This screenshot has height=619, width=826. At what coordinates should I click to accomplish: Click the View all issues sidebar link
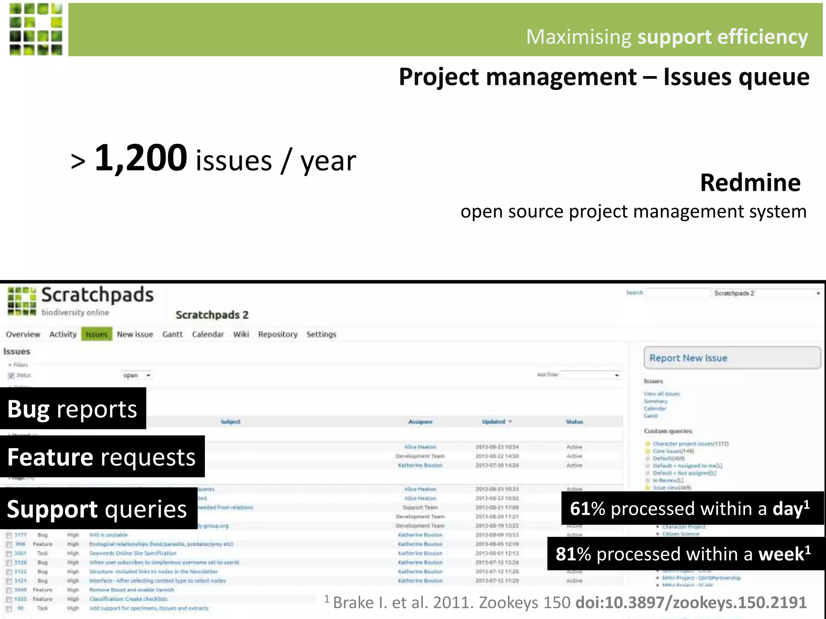[x=662, y=394]
